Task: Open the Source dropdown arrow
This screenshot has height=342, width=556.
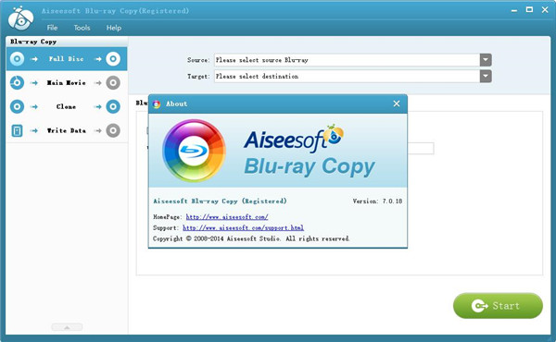Action: click(x=486, y=60)
